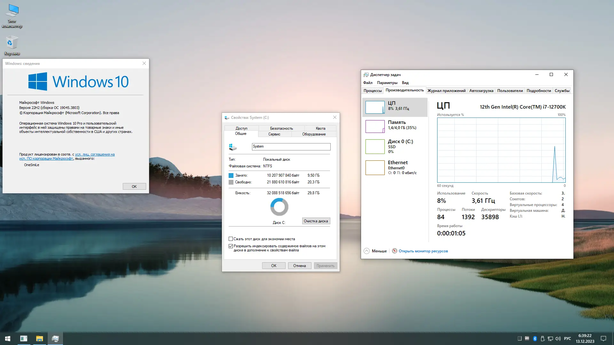Screen dimensions: 614x345
Task: Open the notification center icon
Action: pyautogui.click(x=603, y=339)
